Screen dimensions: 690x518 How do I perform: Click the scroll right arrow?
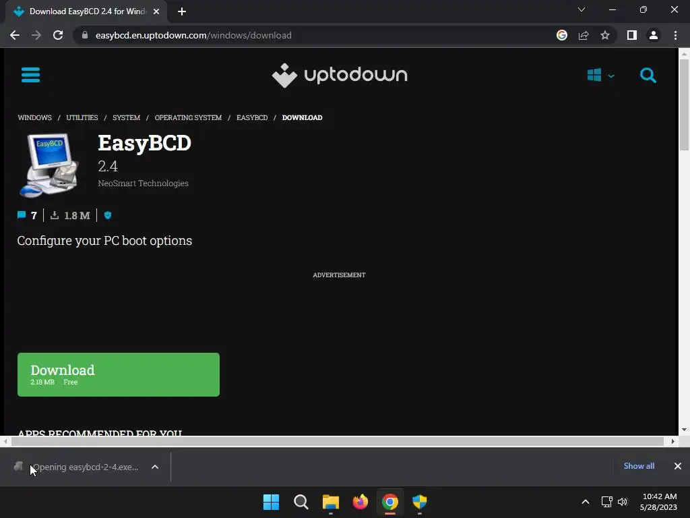[x=672, y=441]
